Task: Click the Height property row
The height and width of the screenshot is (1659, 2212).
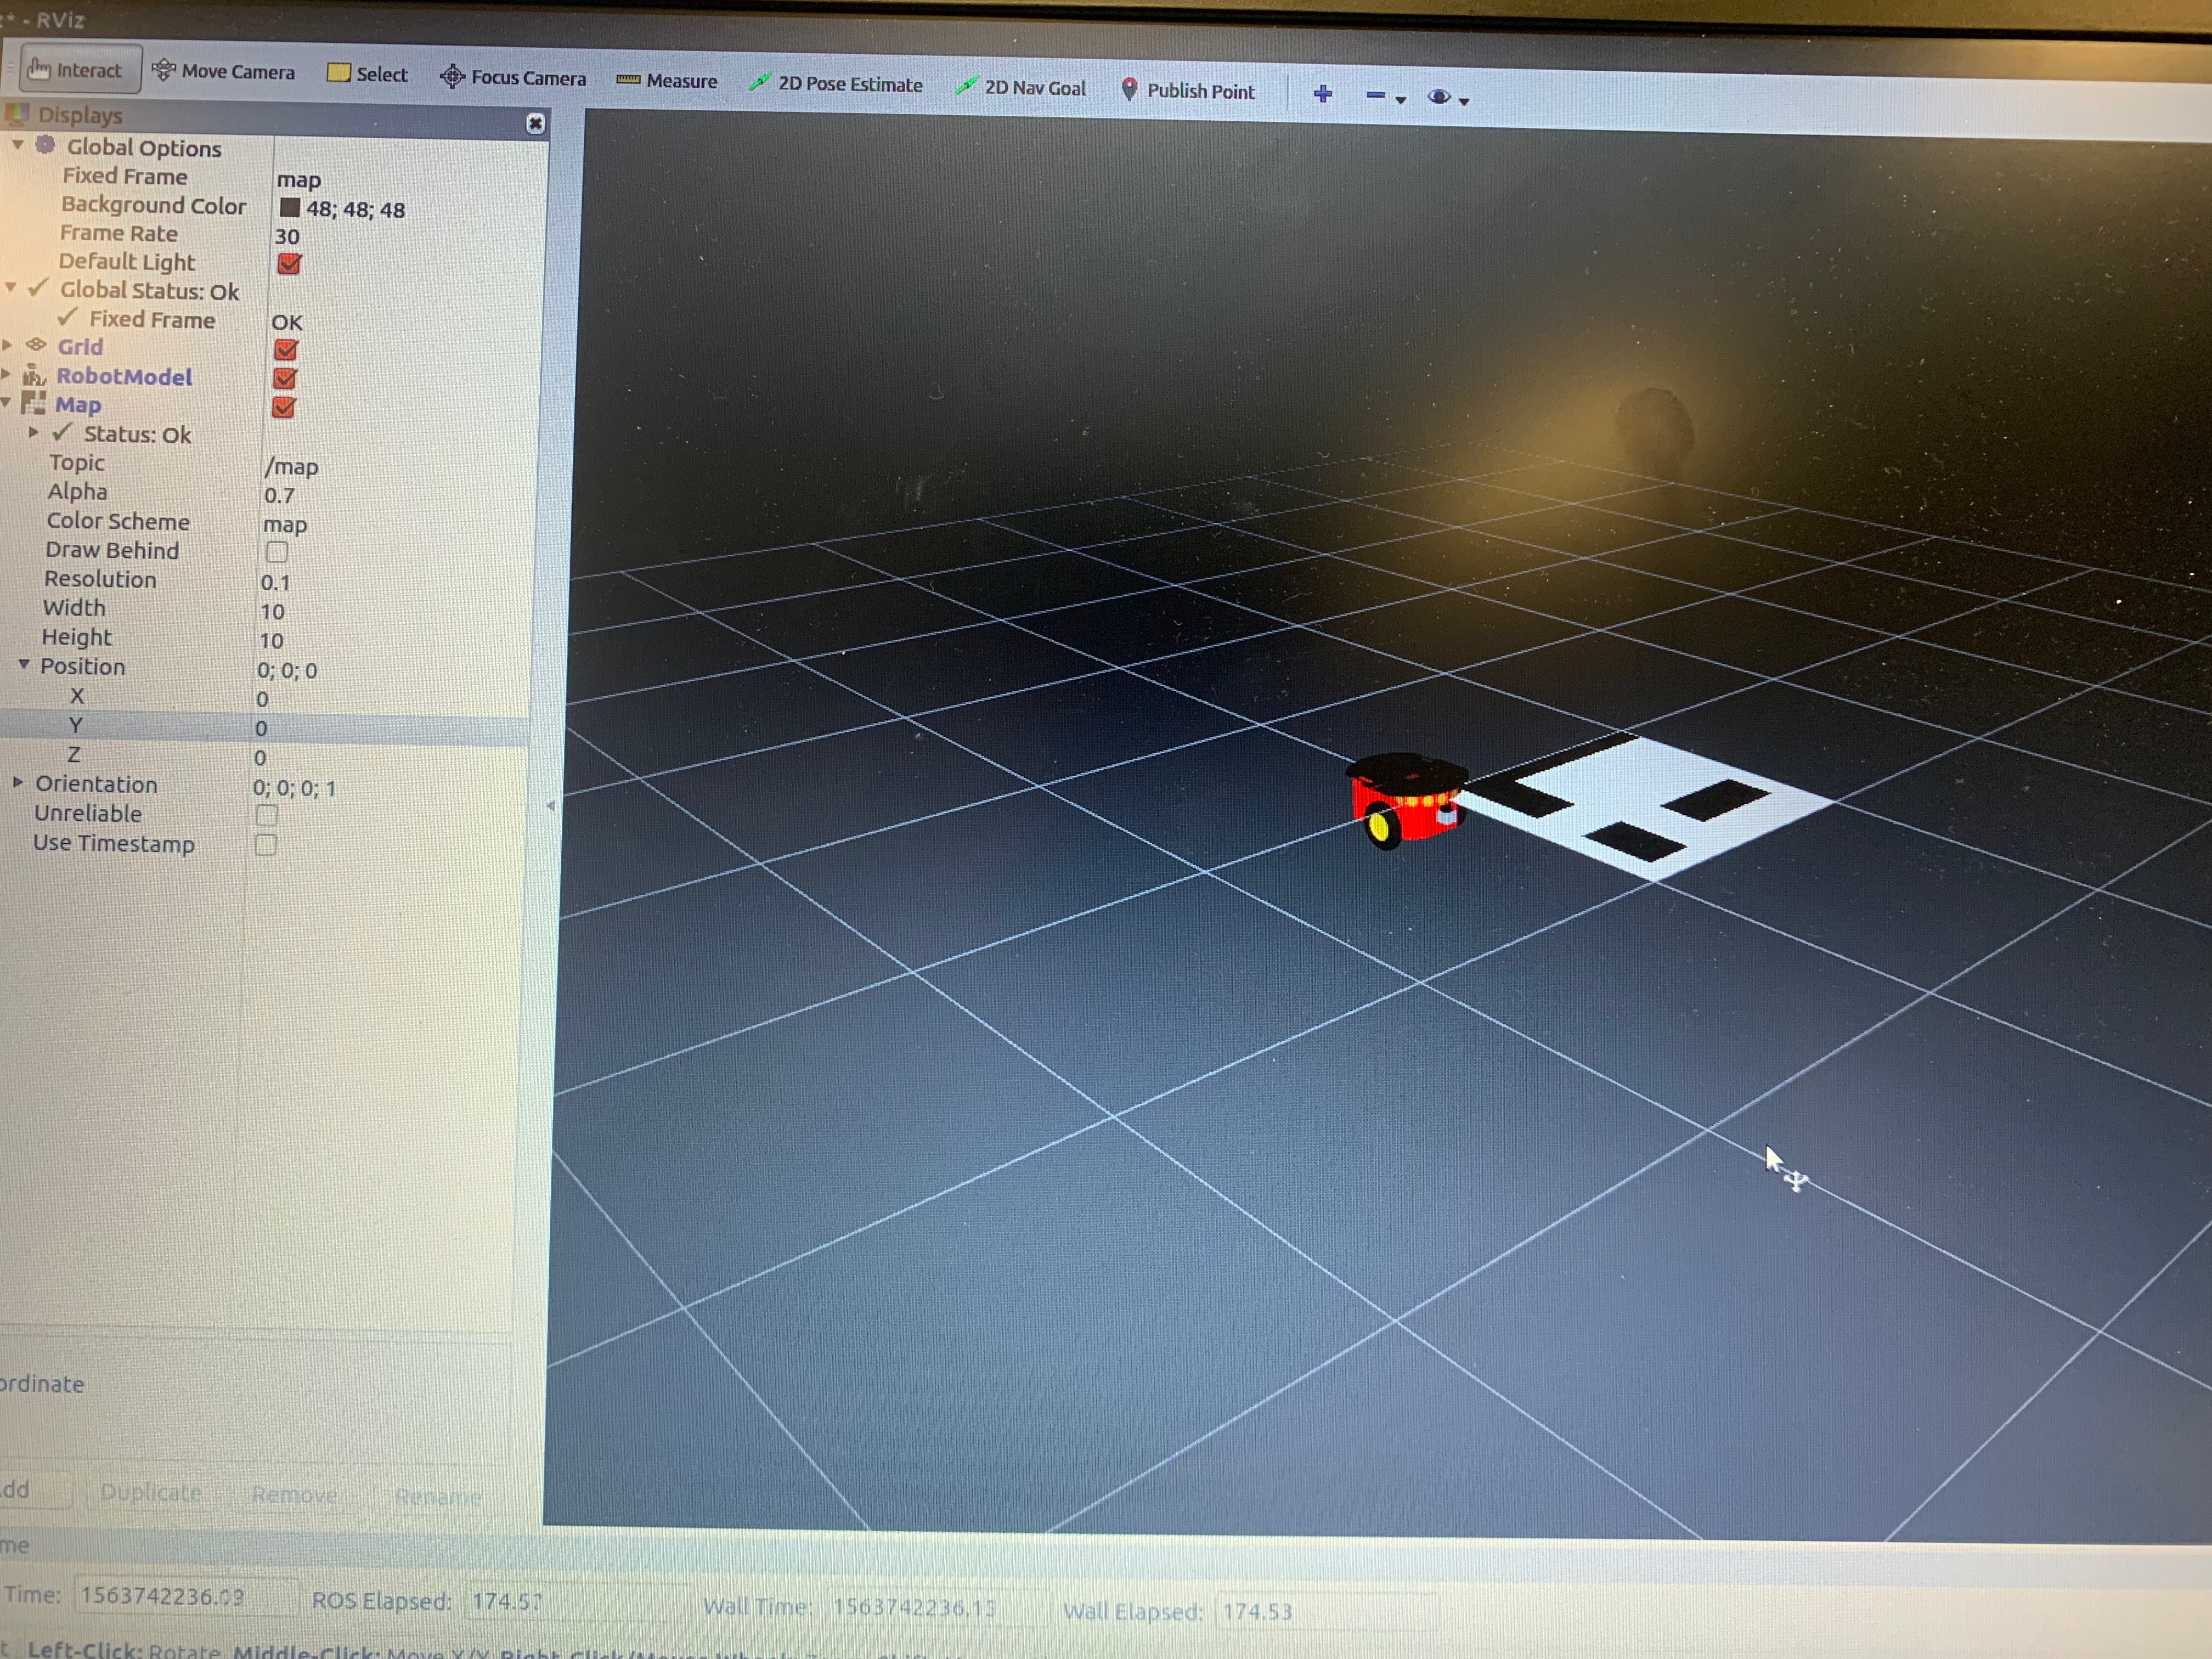Action: [265, 638]
